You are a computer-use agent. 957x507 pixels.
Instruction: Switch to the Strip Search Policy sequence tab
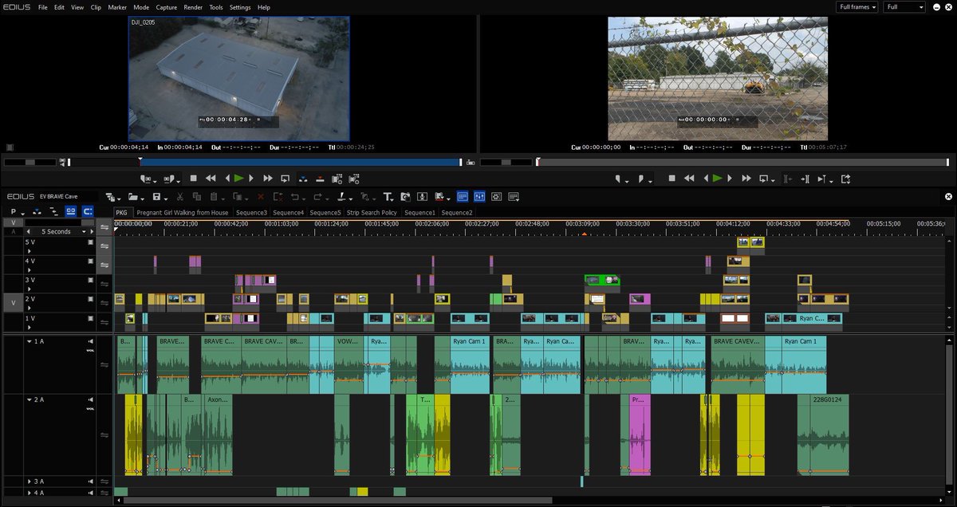(x=372, y=213)
